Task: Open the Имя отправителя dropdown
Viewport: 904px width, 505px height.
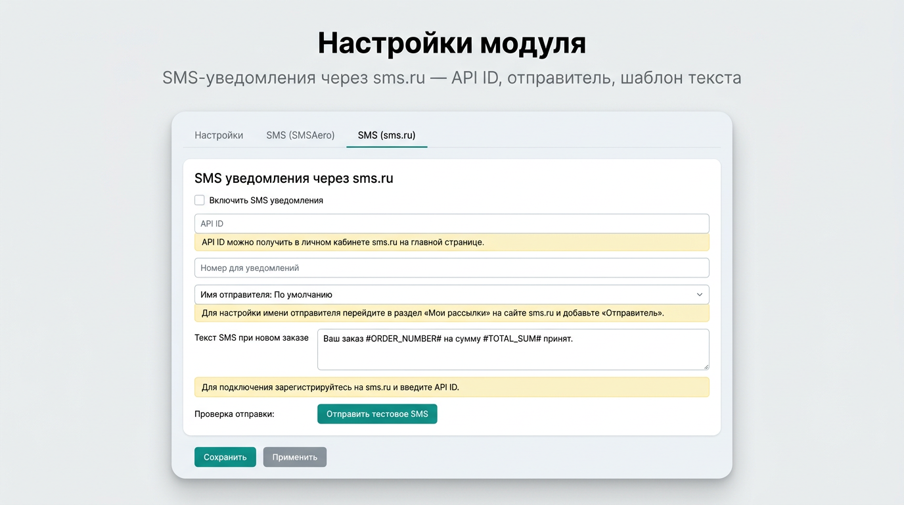Action: (452, 295)
